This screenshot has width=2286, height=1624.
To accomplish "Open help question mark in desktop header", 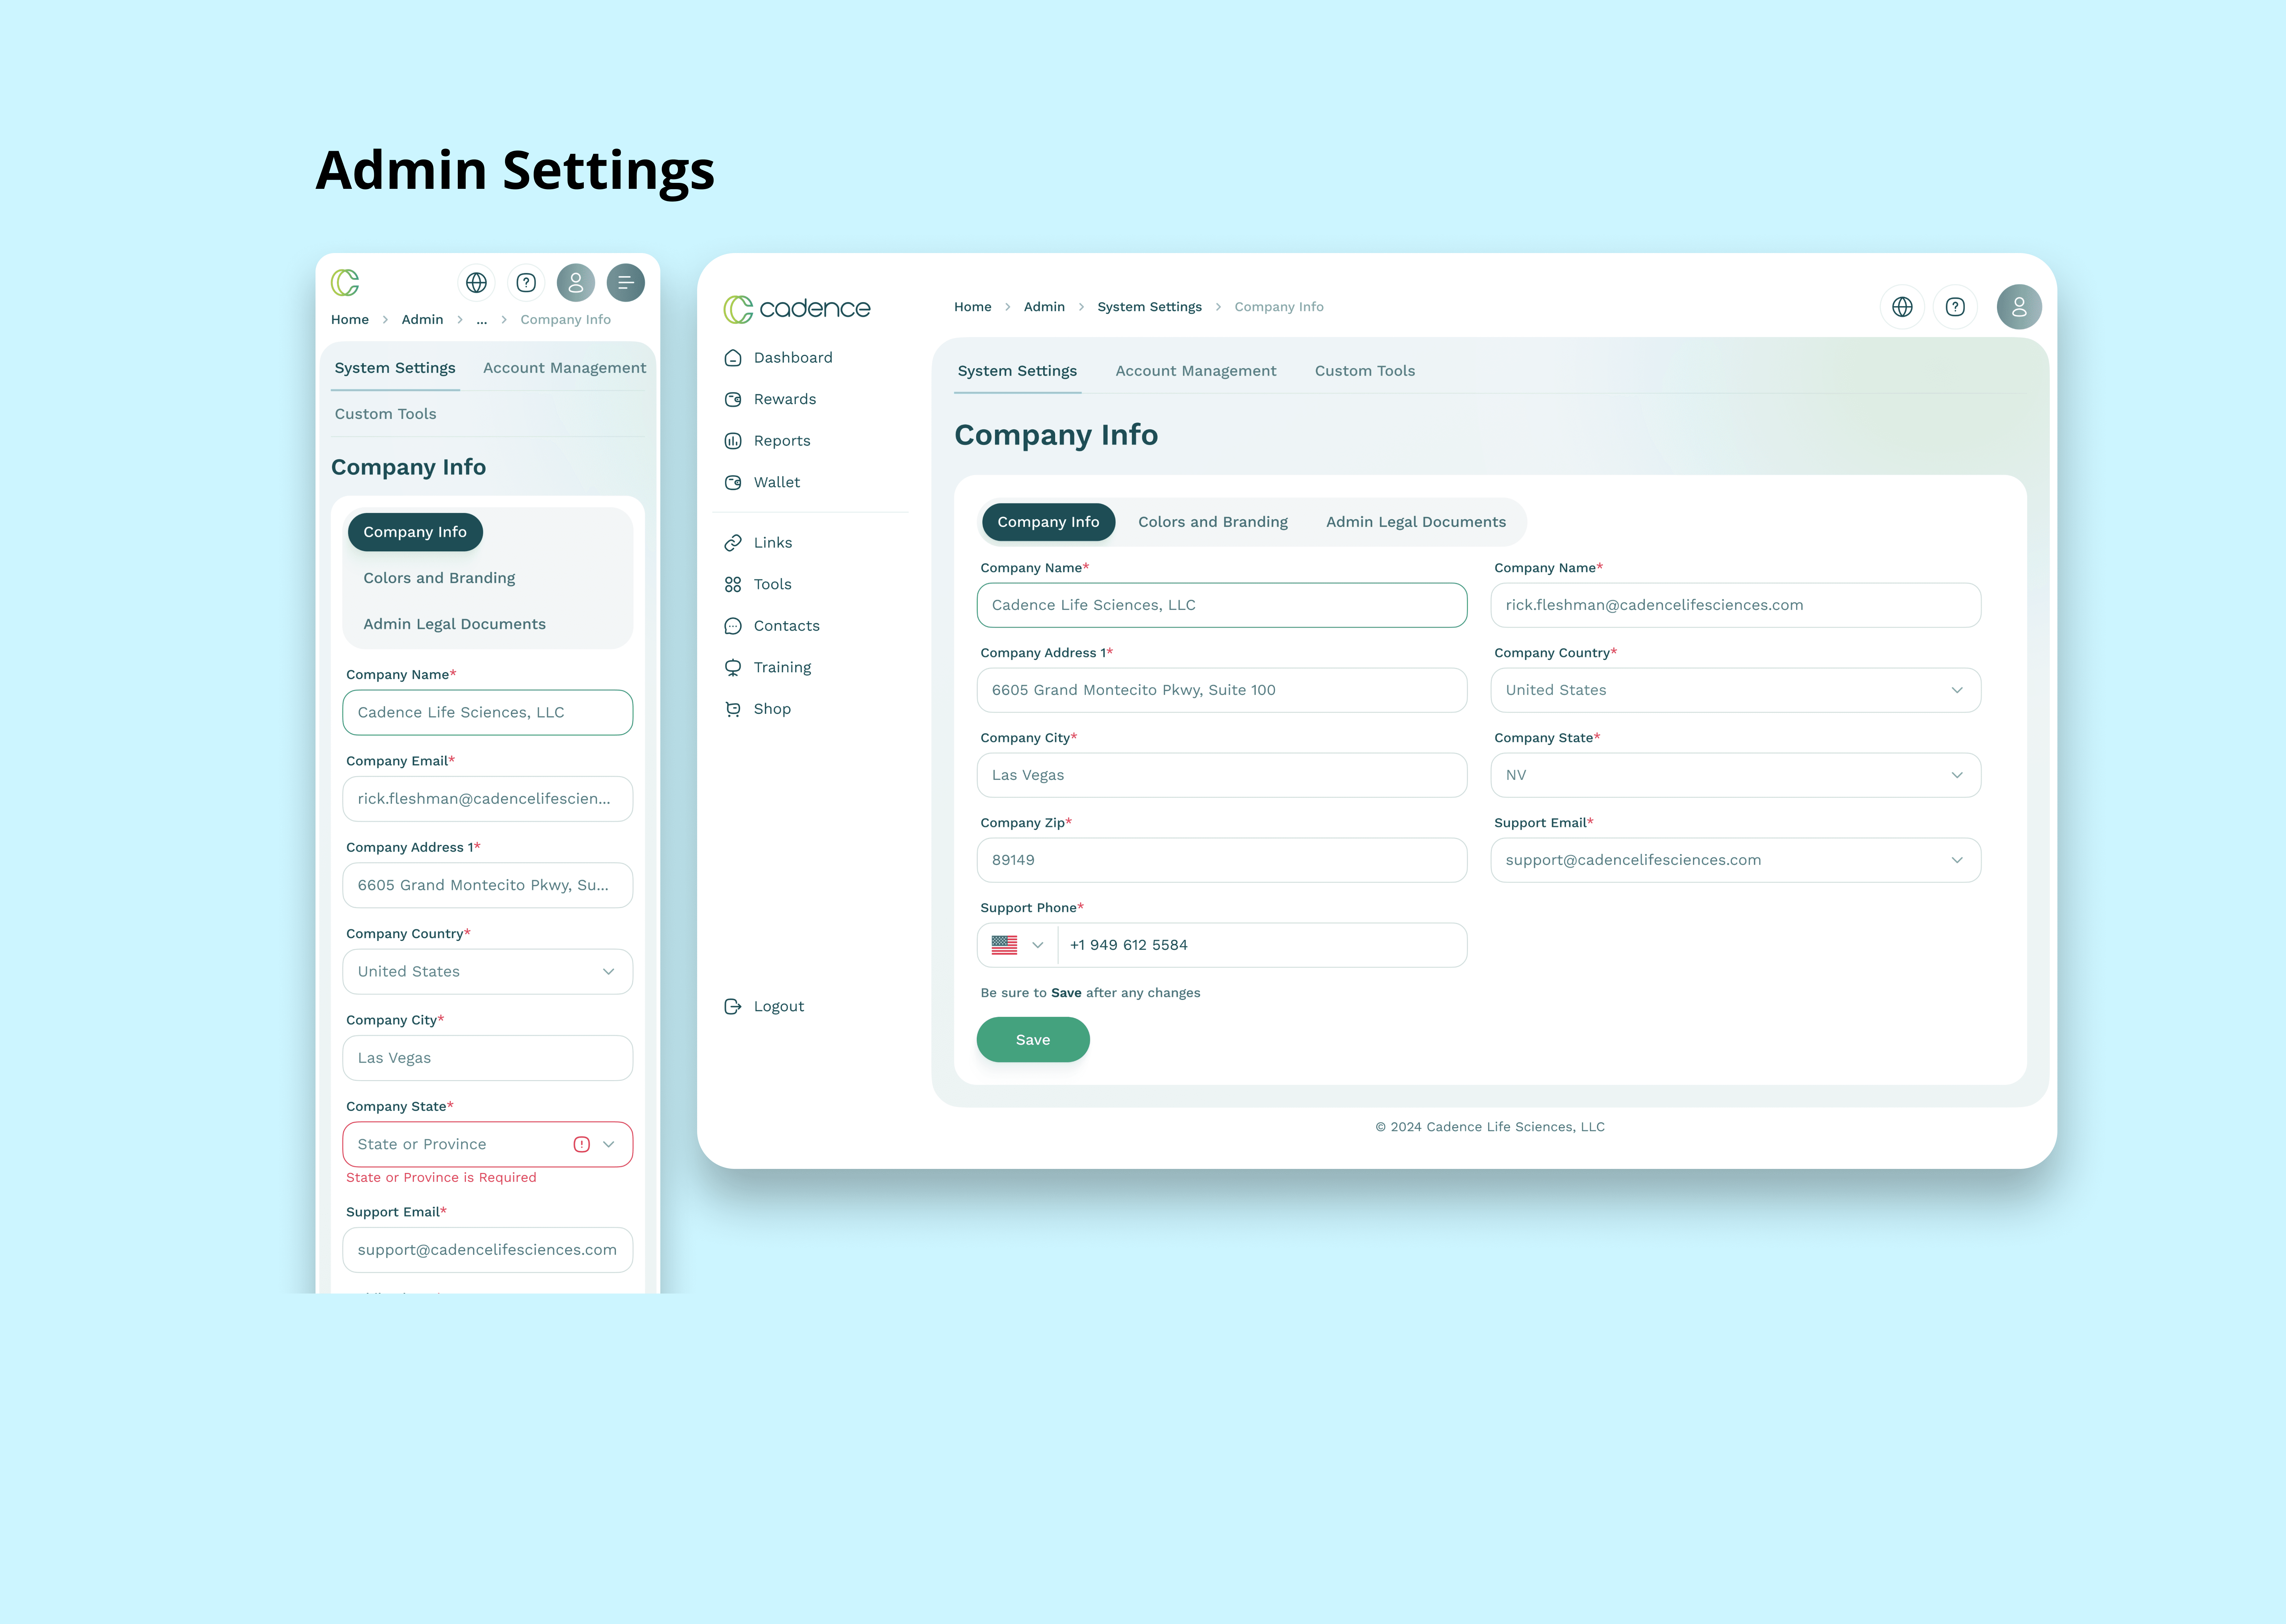I will (1955, 307).
